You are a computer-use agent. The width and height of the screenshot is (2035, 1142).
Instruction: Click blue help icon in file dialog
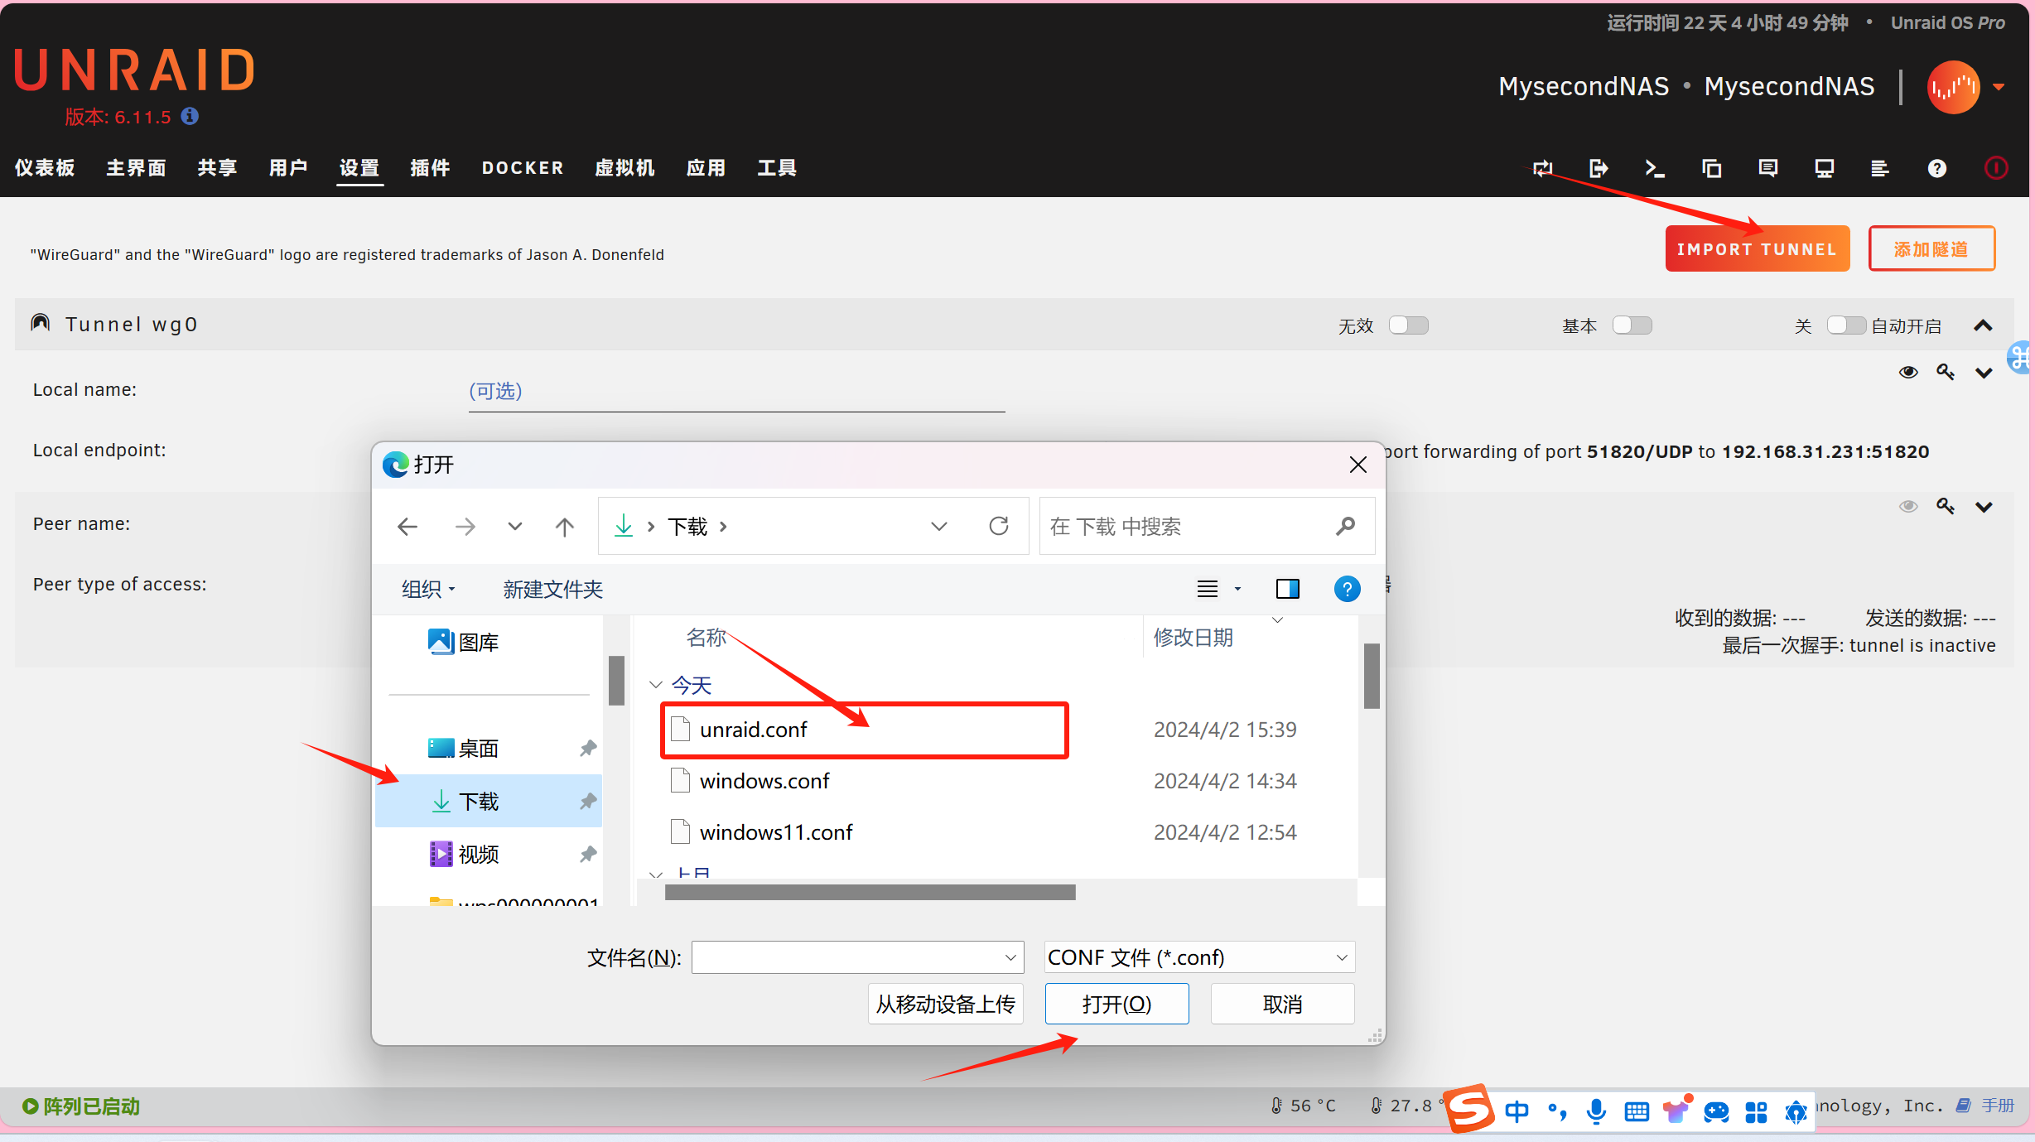[1348, 589]
